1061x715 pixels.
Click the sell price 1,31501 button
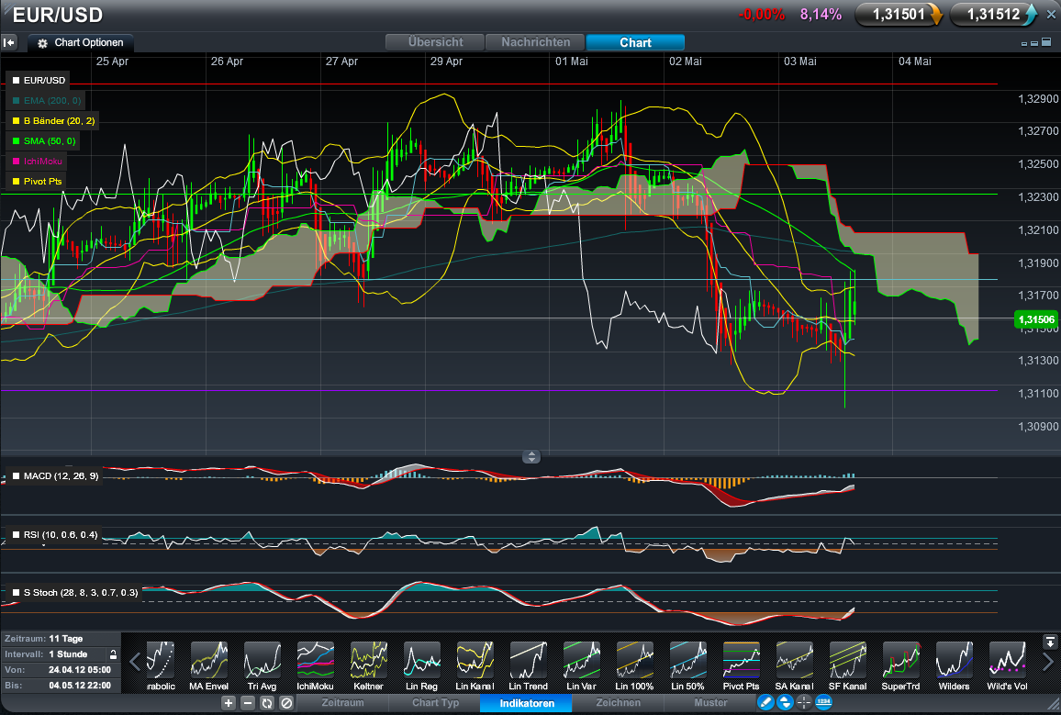click(x=899, y=14)
